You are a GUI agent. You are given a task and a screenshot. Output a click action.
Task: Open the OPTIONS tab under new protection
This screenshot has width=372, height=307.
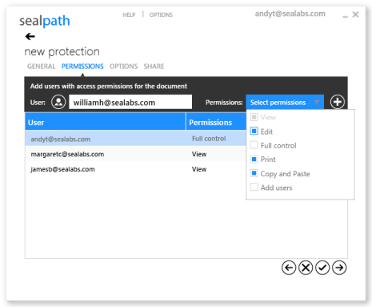click(123, 67)
